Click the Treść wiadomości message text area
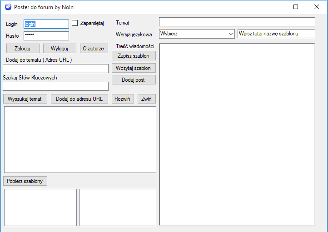 tap(237, 134)
